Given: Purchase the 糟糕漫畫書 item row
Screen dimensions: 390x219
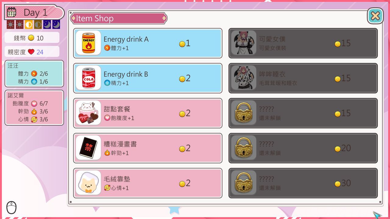Looking at the screenshot, I should (x=148, y=148).
